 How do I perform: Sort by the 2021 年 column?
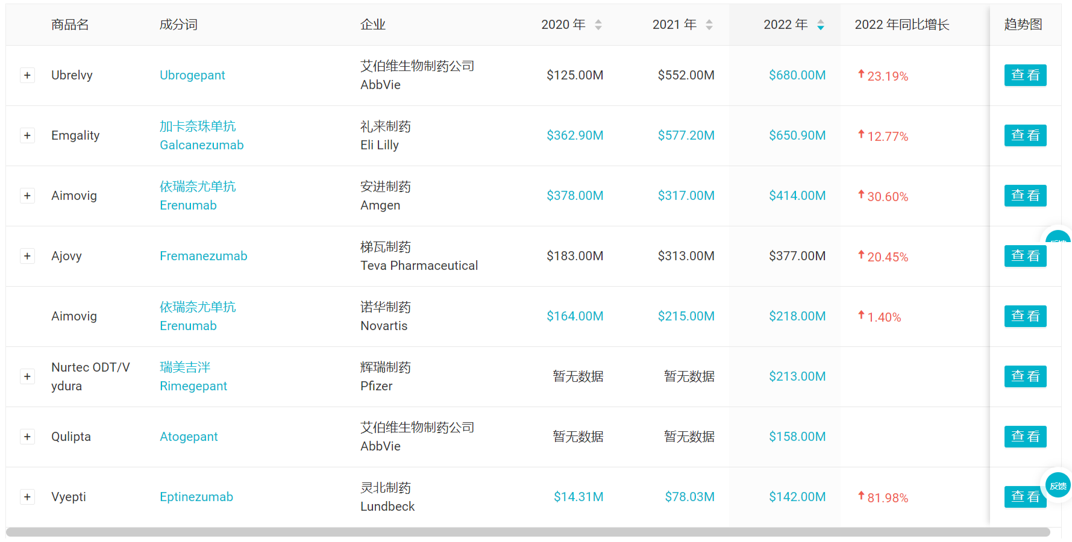pyautogui.click(x=709, y=25)
